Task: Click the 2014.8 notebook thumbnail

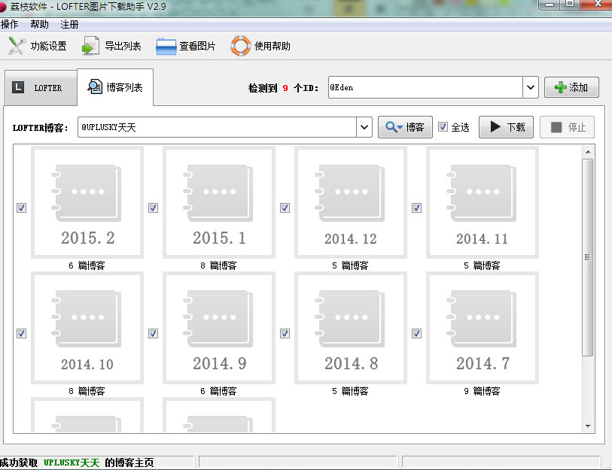Action: click(351, 328)
